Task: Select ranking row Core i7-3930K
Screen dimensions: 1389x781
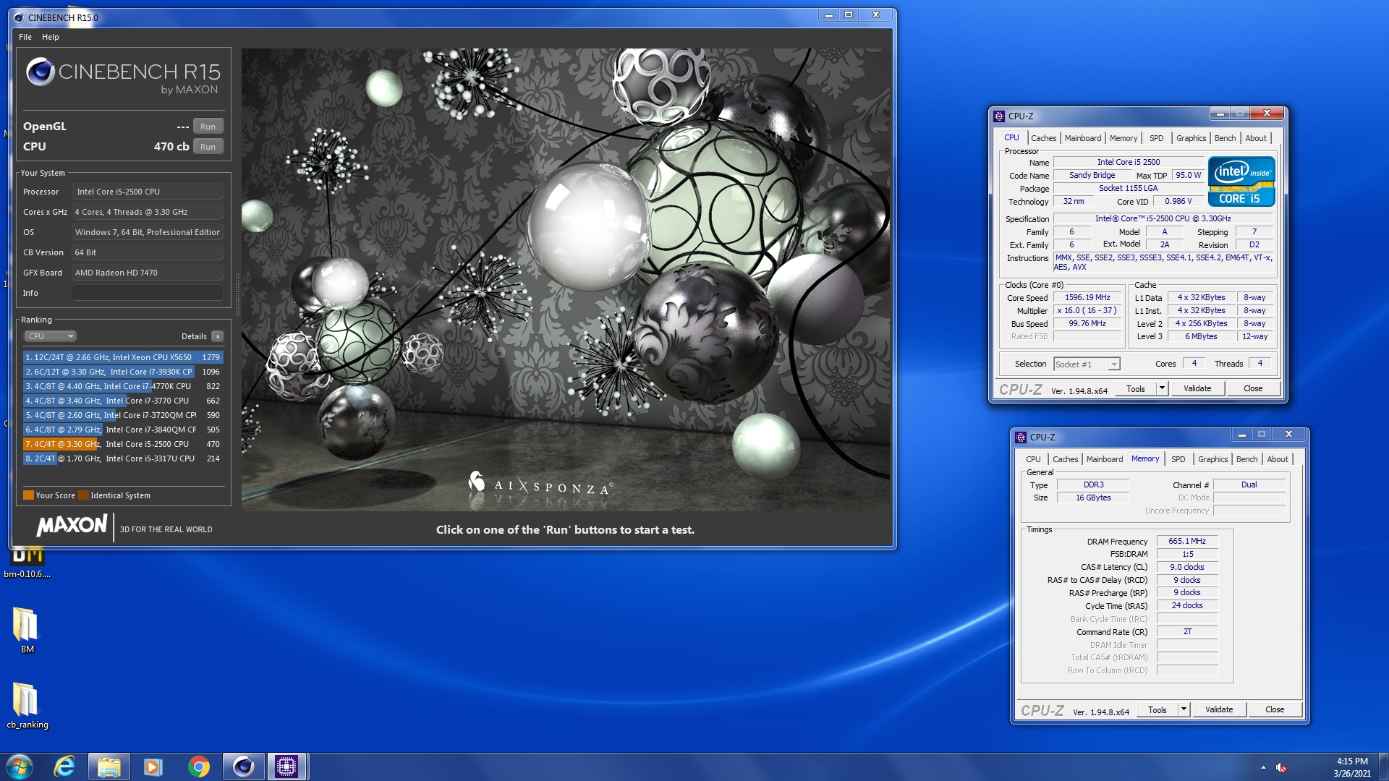Action: pyautogui.click(x=123, y=372)
